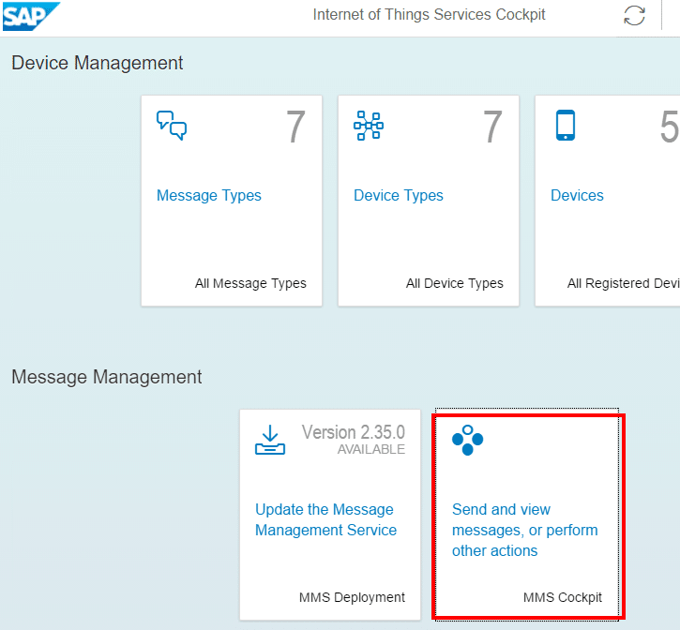Click the MMS Cockpit footer label
The image size is (680, 630).
pos(563,597)
